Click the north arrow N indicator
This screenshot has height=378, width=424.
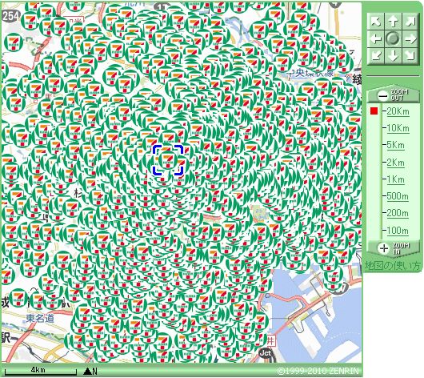point(90,371)
